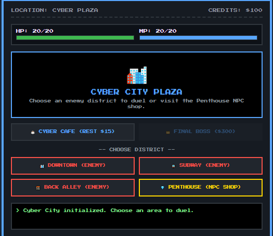Click the icon beside Back Alley
Viewport: 273px width, 236px height.
pos(38,188)
